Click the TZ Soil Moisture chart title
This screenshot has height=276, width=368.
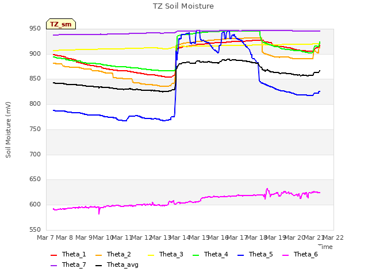pos(183,6)
